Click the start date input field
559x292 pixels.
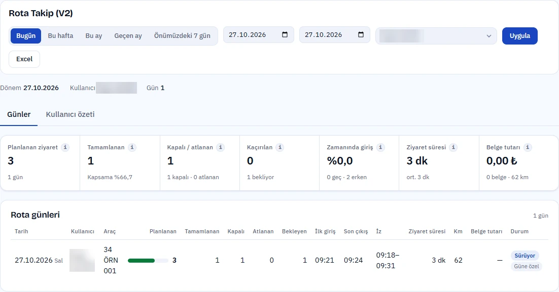tap(259, 35)
